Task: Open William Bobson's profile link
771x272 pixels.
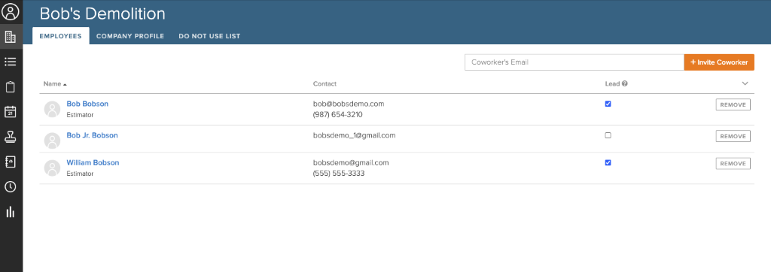Action: 93,162
